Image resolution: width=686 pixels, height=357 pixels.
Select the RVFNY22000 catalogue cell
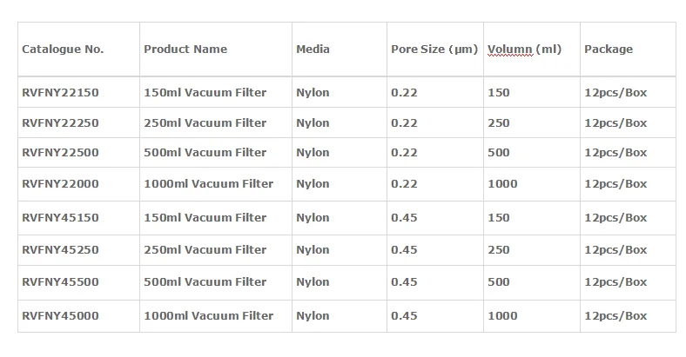pos(60,184)
